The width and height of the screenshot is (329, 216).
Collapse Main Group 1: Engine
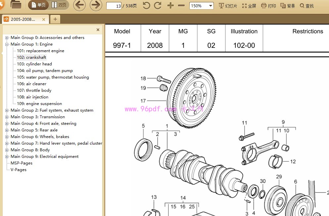7,44
